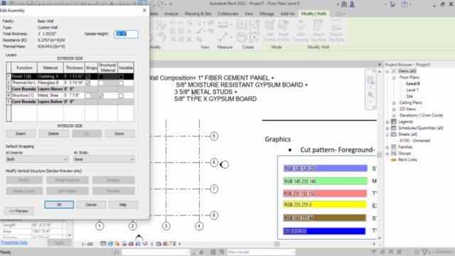Click the Insert layer button
455x256 pixels.
pos(21,134)
